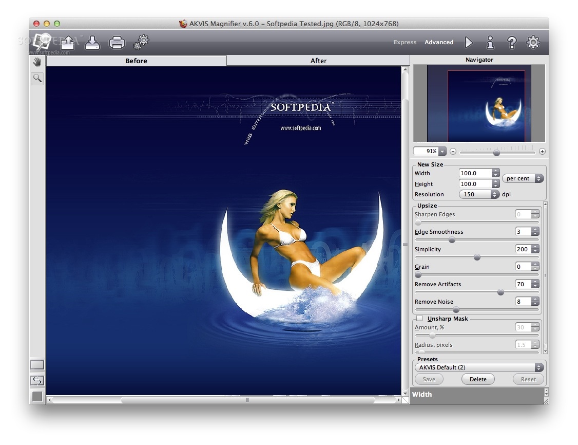Run processing with the play icon
Screen dimensions: 578x445
point(469,42)
